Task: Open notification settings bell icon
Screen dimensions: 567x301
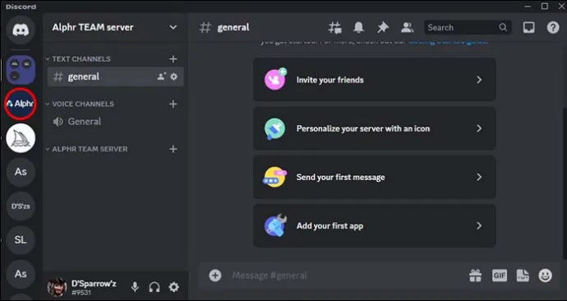Action: (x=358, y=27)
